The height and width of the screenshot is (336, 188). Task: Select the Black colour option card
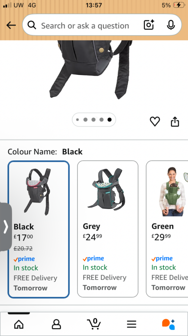point(39,229)
